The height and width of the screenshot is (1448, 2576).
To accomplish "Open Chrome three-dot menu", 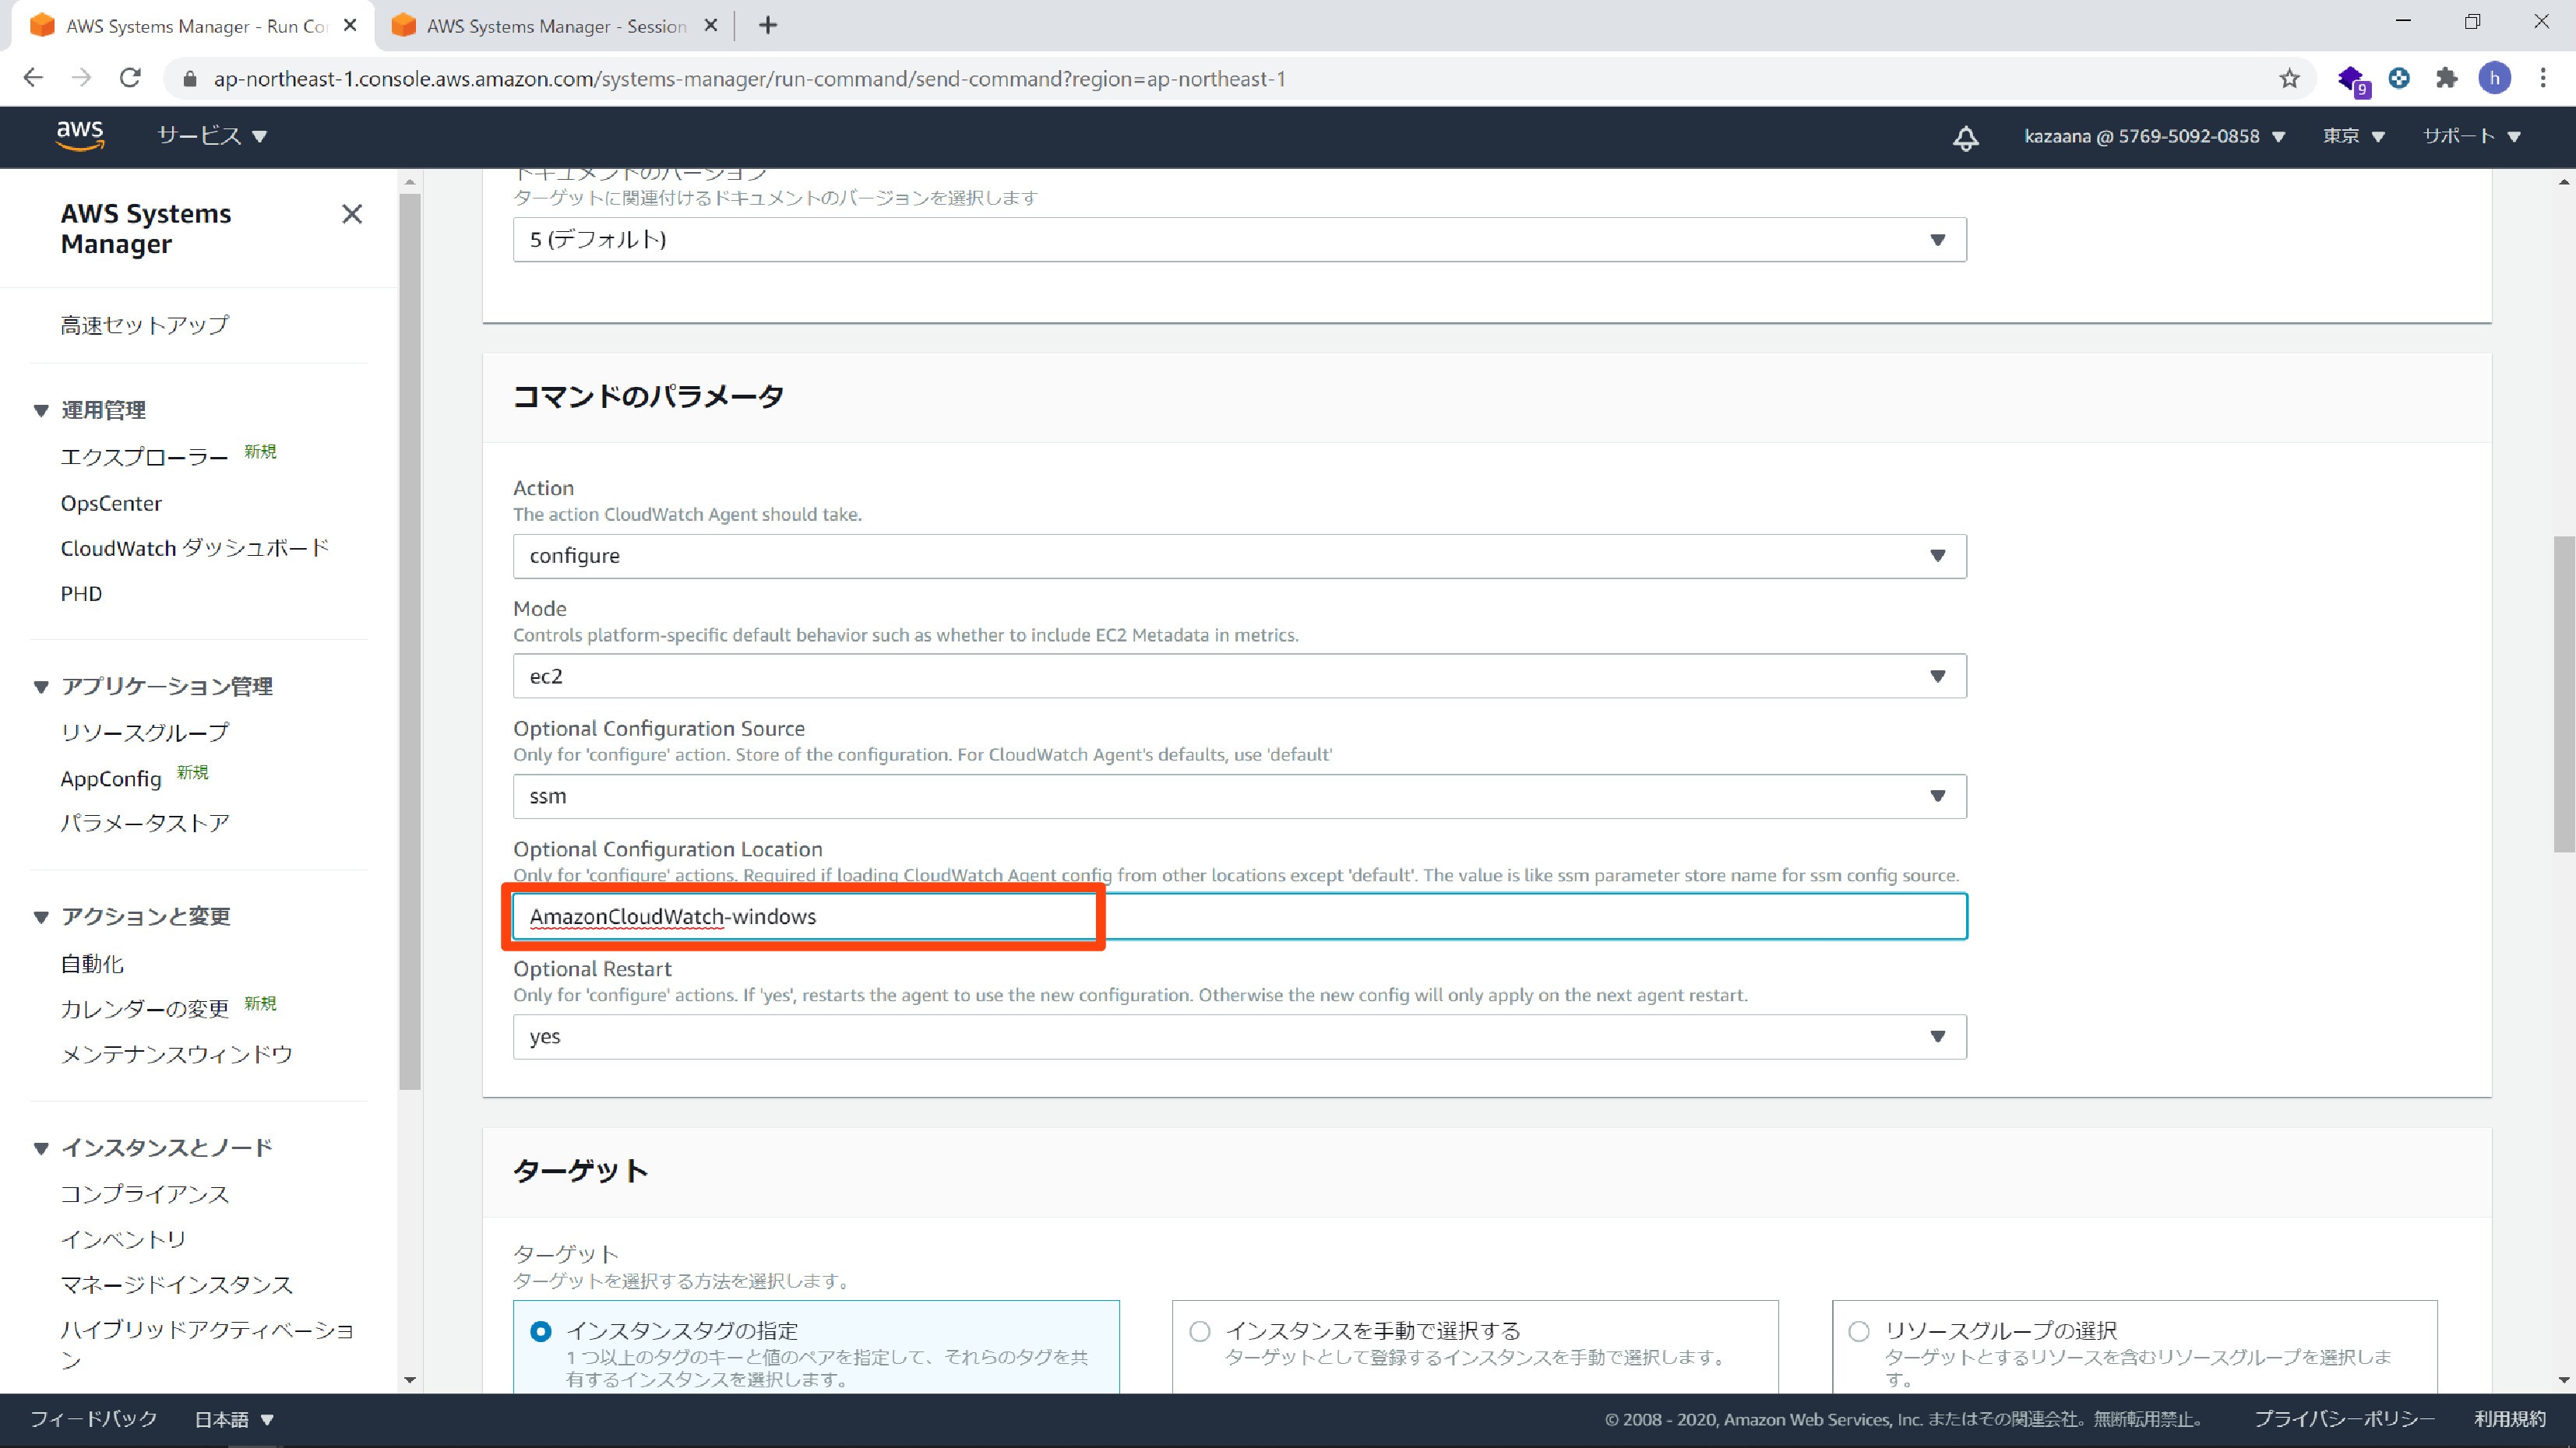I will (2543, 78).
